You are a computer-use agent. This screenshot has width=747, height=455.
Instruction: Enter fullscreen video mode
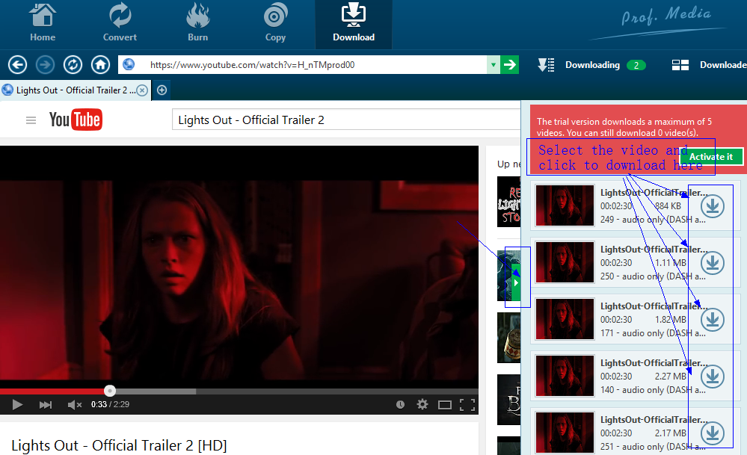coord(467,405)
